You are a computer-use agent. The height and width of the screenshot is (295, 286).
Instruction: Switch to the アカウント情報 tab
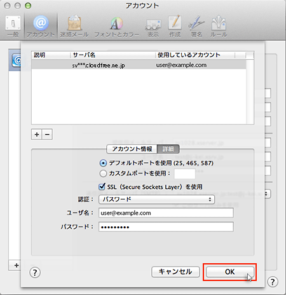(132, 149)
